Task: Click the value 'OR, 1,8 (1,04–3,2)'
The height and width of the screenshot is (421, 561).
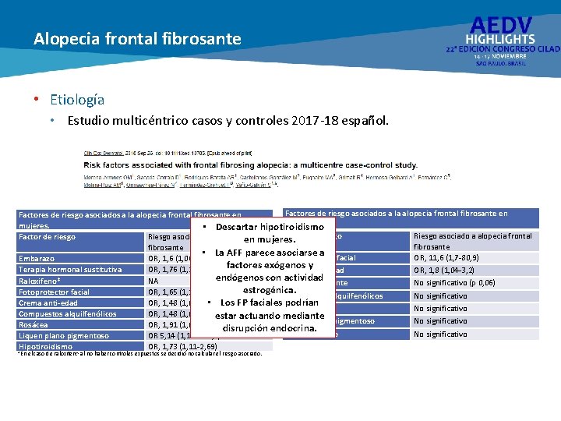Action: pyautogui.click(x=444, y=271)
